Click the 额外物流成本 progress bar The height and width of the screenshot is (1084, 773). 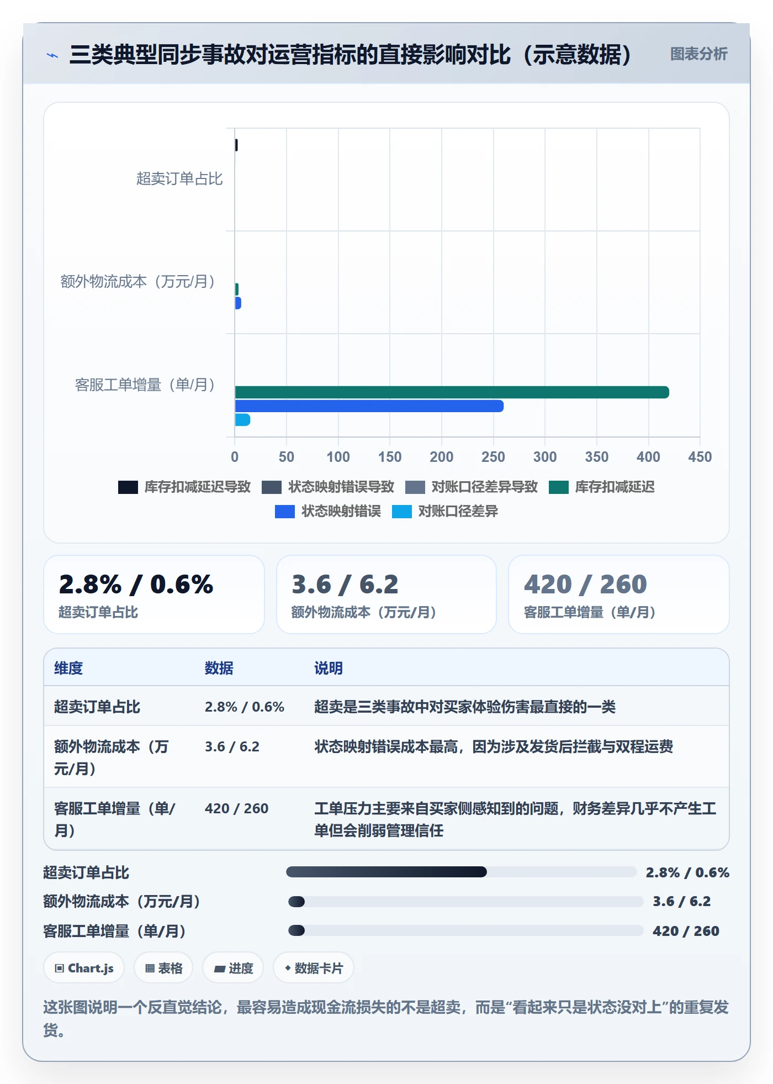tap(466, 902)
